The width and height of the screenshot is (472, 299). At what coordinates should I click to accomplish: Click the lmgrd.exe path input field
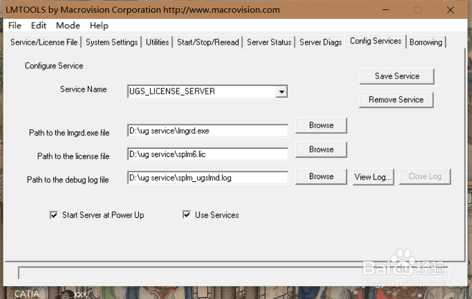(x=208, y=130)
